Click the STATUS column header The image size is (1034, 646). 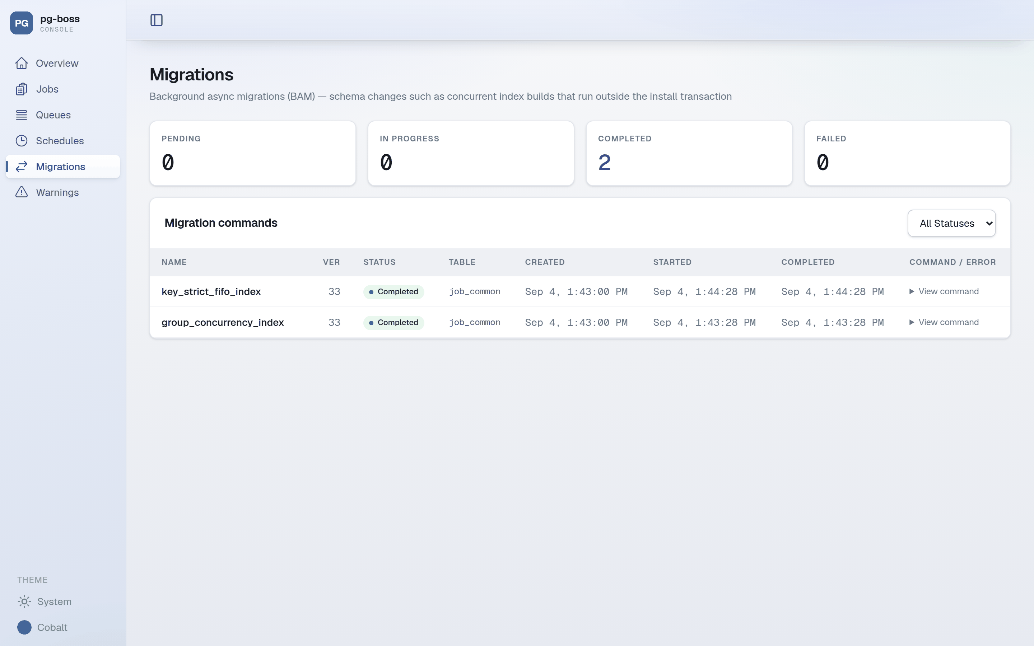pos(379,262)
